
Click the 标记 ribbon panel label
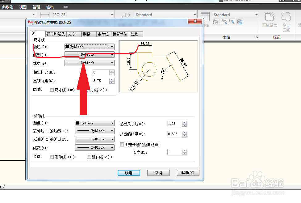(277, 37)
